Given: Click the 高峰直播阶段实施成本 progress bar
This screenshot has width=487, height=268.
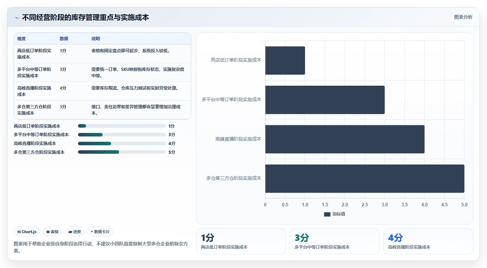Looking at the screenshot, I should (122, 144).
